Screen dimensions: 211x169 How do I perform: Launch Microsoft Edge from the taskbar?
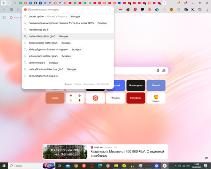coord(100,166)
